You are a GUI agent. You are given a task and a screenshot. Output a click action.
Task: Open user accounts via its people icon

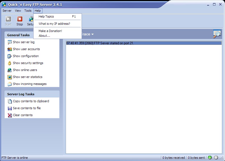click(x=10, y=49)
